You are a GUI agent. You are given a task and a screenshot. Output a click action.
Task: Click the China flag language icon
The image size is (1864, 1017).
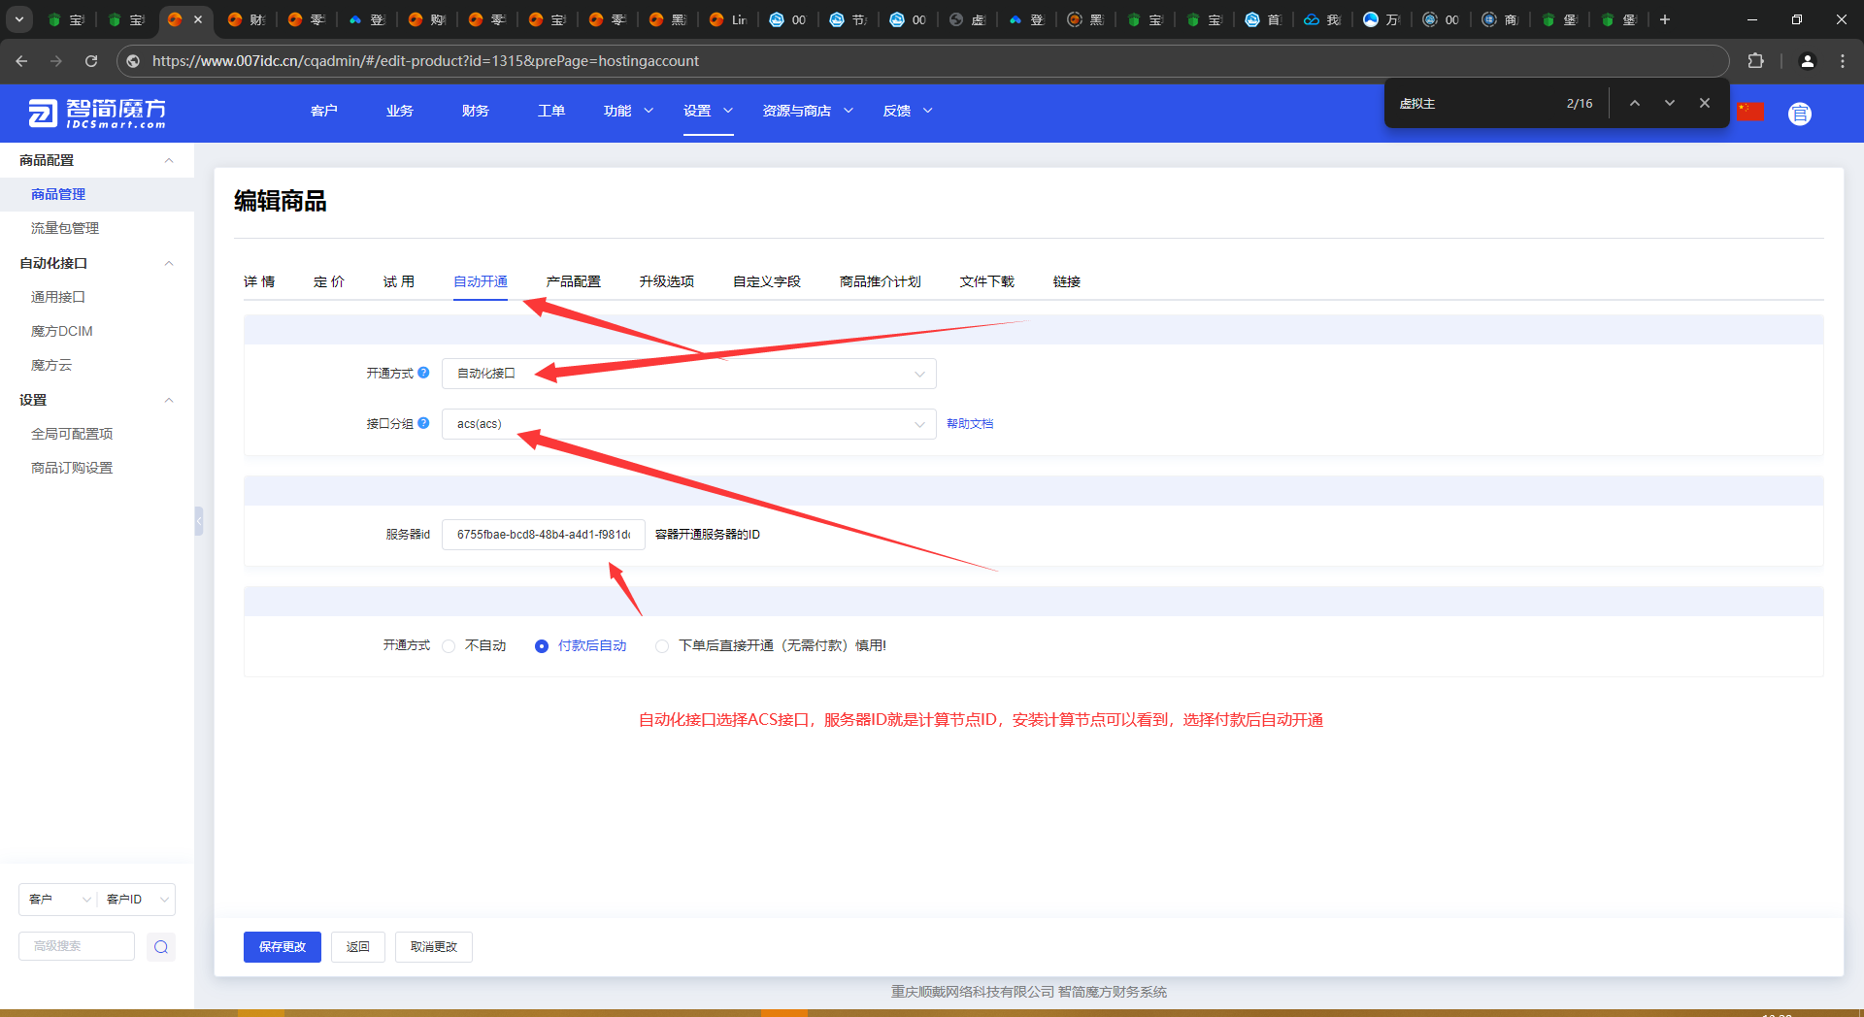pos(1750,112)
